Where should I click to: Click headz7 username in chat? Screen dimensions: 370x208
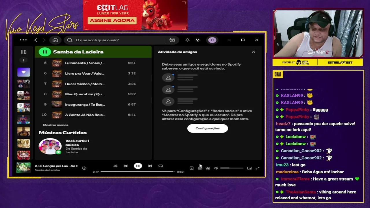[x=283, y=124]
